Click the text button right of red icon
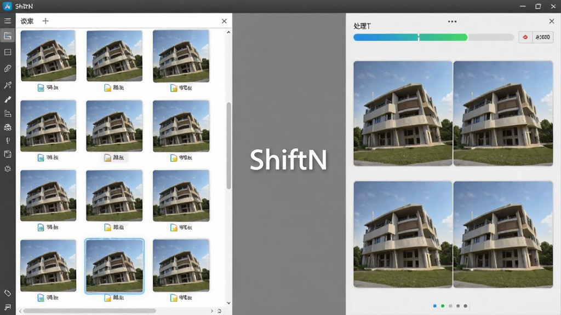 click(543, 37)
